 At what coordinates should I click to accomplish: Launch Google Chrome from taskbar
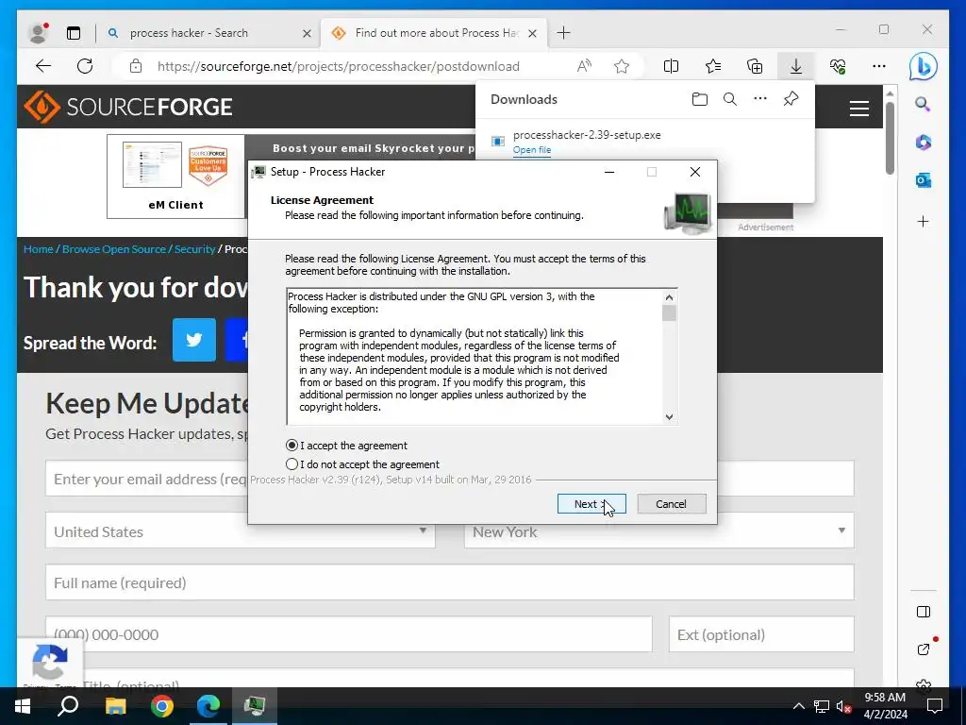[x=162, y=706]
